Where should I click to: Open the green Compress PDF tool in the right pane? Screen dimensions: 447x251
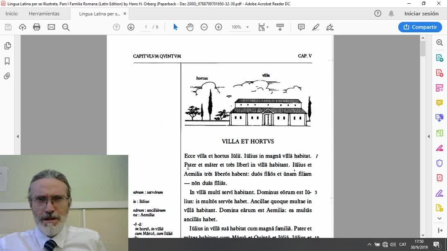click(439, 132)
